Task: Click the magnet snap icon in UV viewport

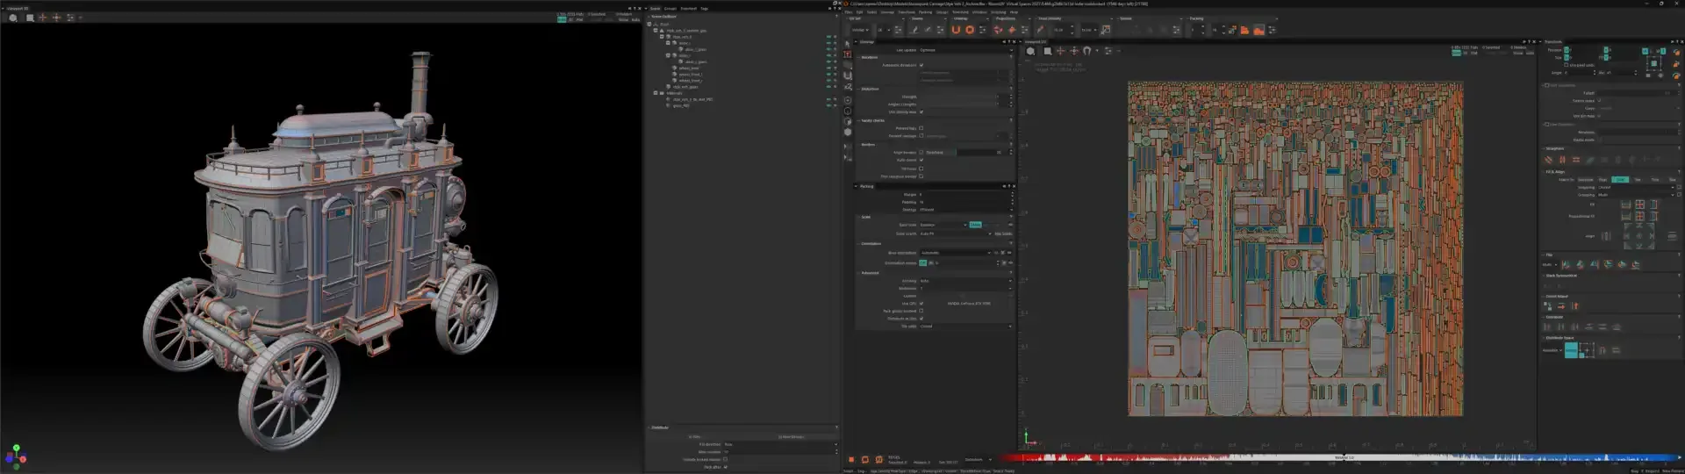Action: 1086,51
